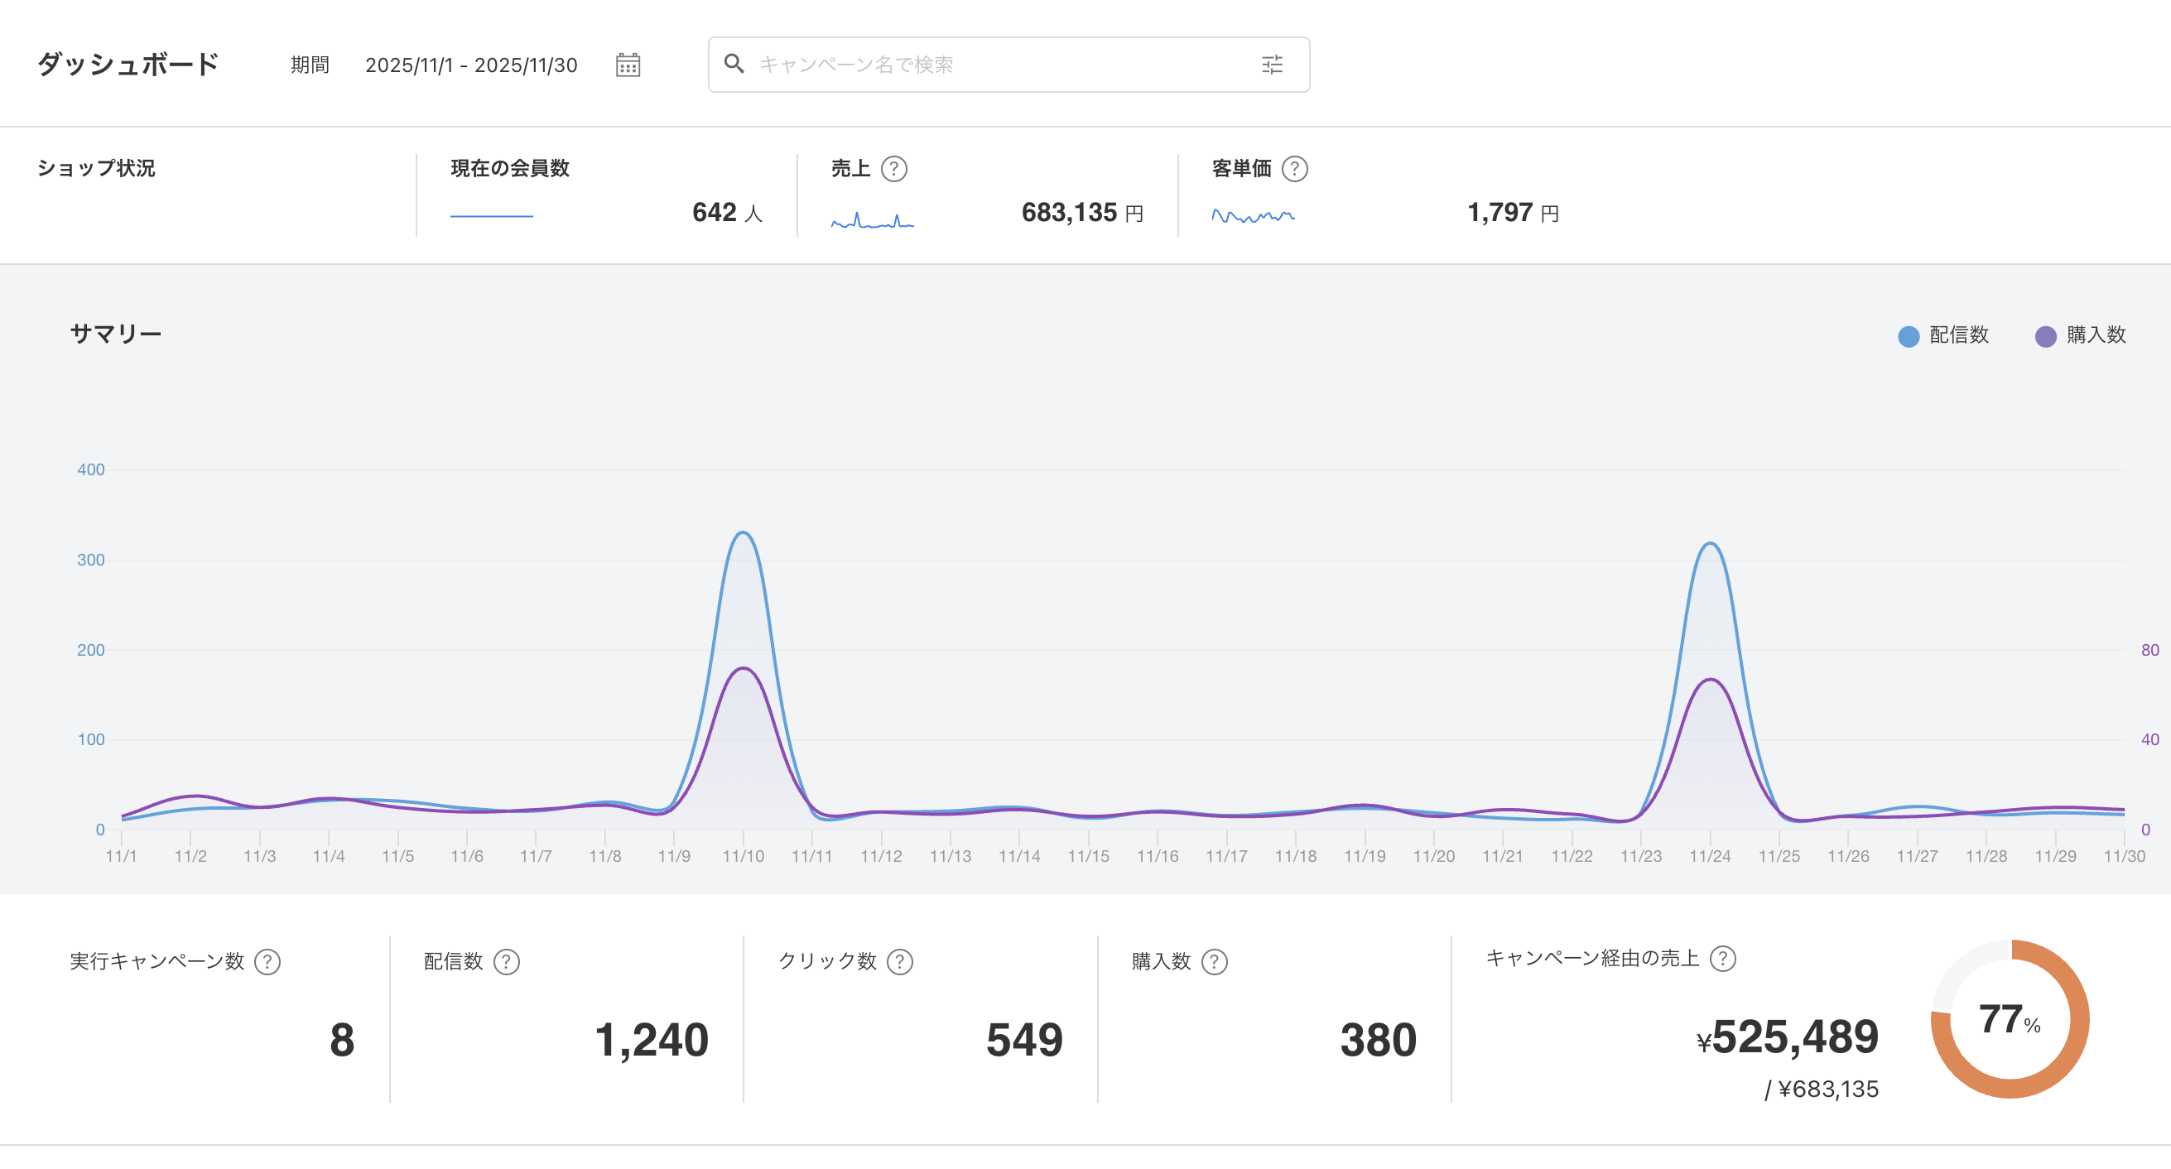Image resolution: width=2171 pixels, height=1169 pixels.
Task: Toggle 購入数 series in chart legend
Action: pos(2080,335)
